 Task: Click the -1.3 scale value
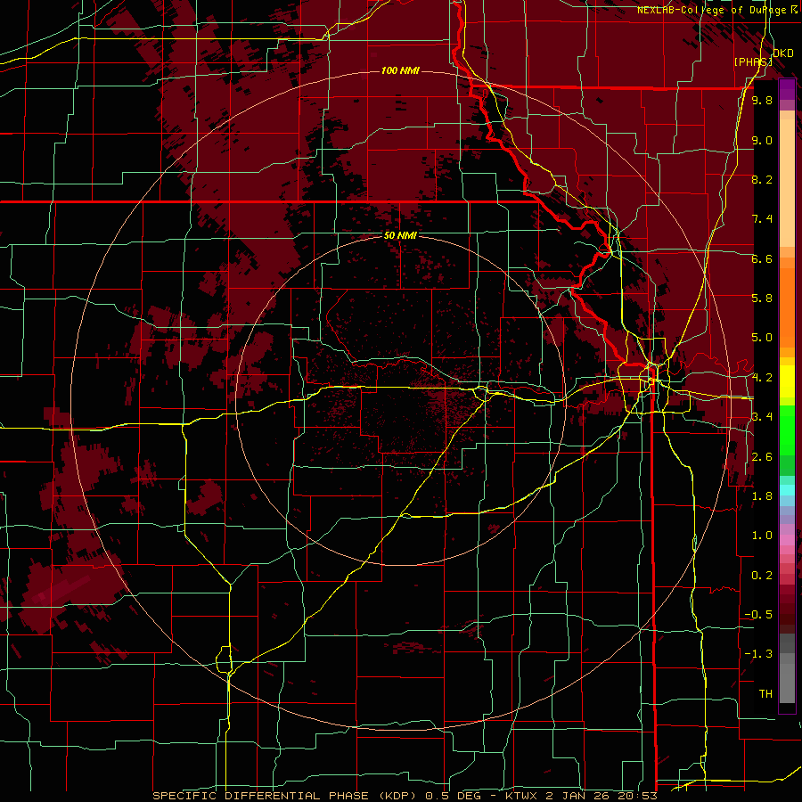click(x=758, y=654)
